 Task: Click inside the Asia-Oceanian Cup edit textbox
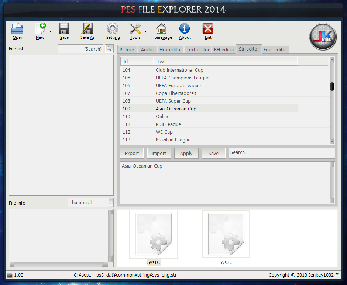pyautogui.click(x=224, y=183)
